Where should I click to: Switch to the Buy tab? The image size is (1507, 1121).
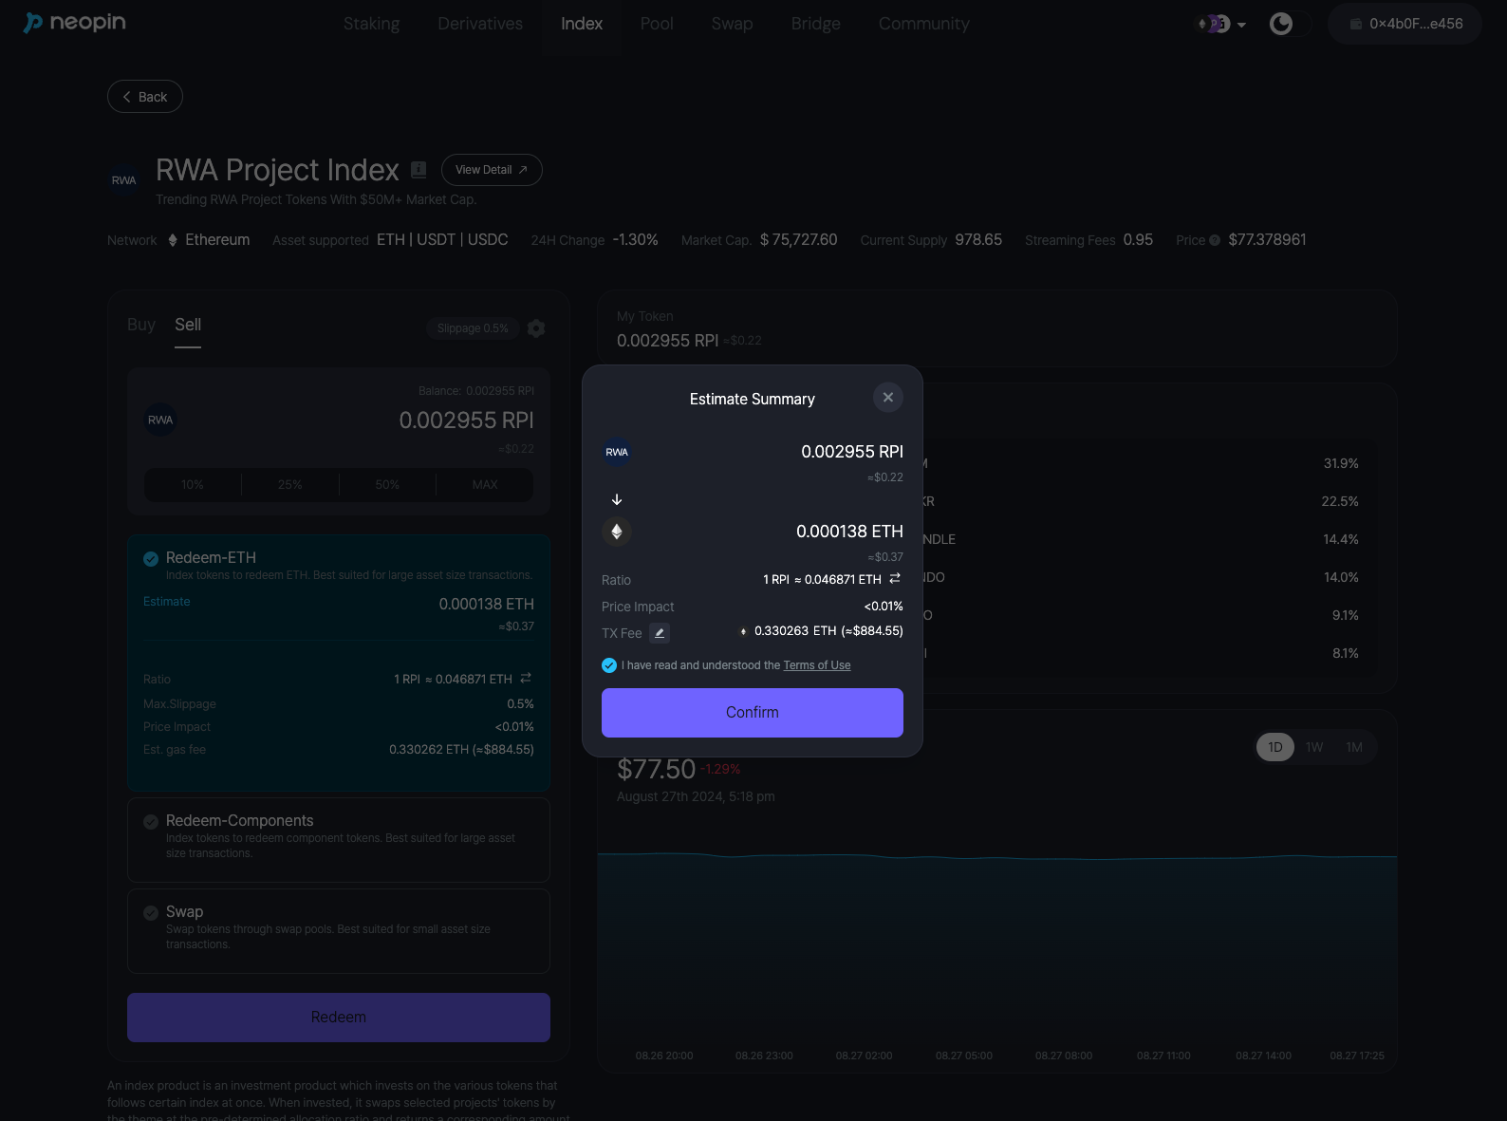[141, 325]
